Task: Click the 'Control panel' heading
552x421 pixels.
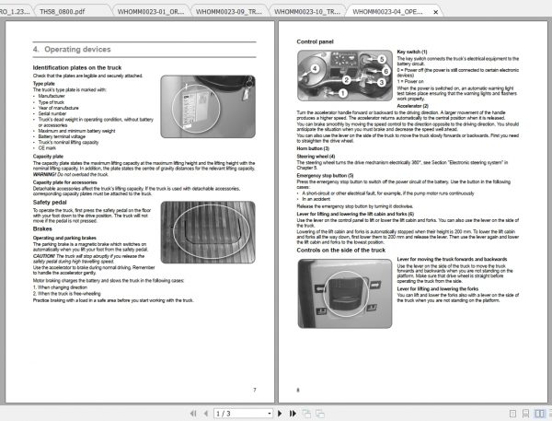Action: 315,41
